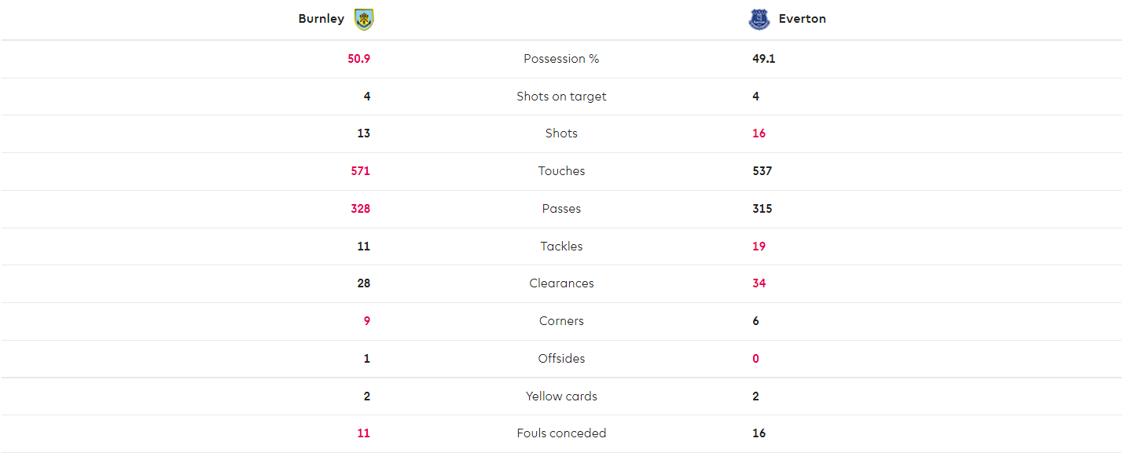Click Burnley's 571 touches value

360,171
